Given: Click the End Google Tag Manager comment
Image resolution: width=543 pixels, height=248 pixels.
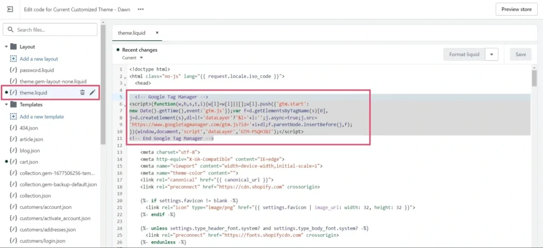Looking at the screenshot, I should click(171, 139).
